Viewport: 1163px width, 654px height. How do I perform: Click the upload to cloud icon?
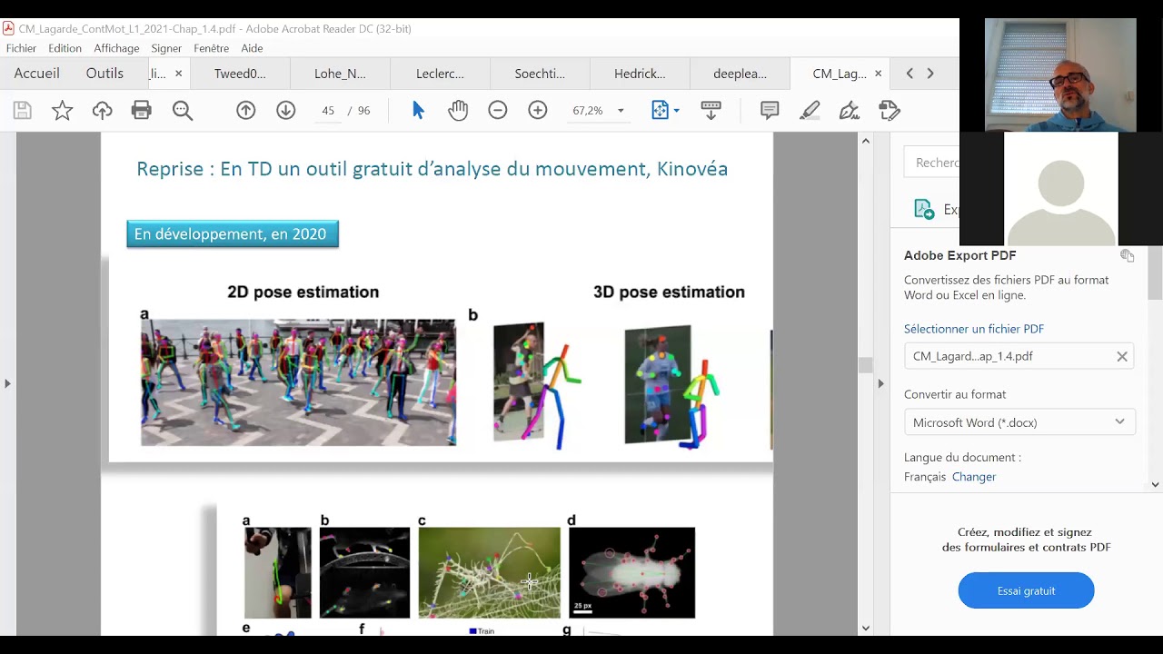[x=102, y=111]
